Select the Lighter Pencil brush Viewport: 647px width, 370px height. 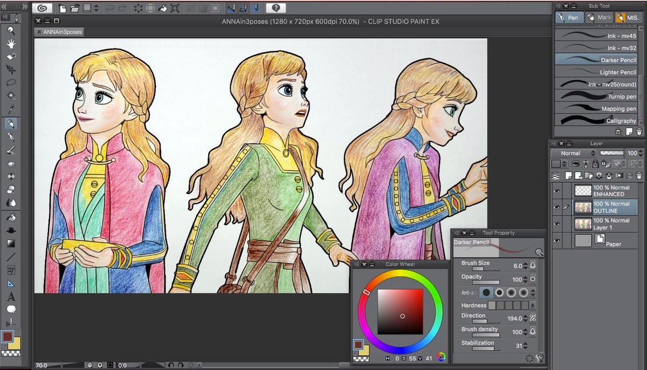click(597, 72)
